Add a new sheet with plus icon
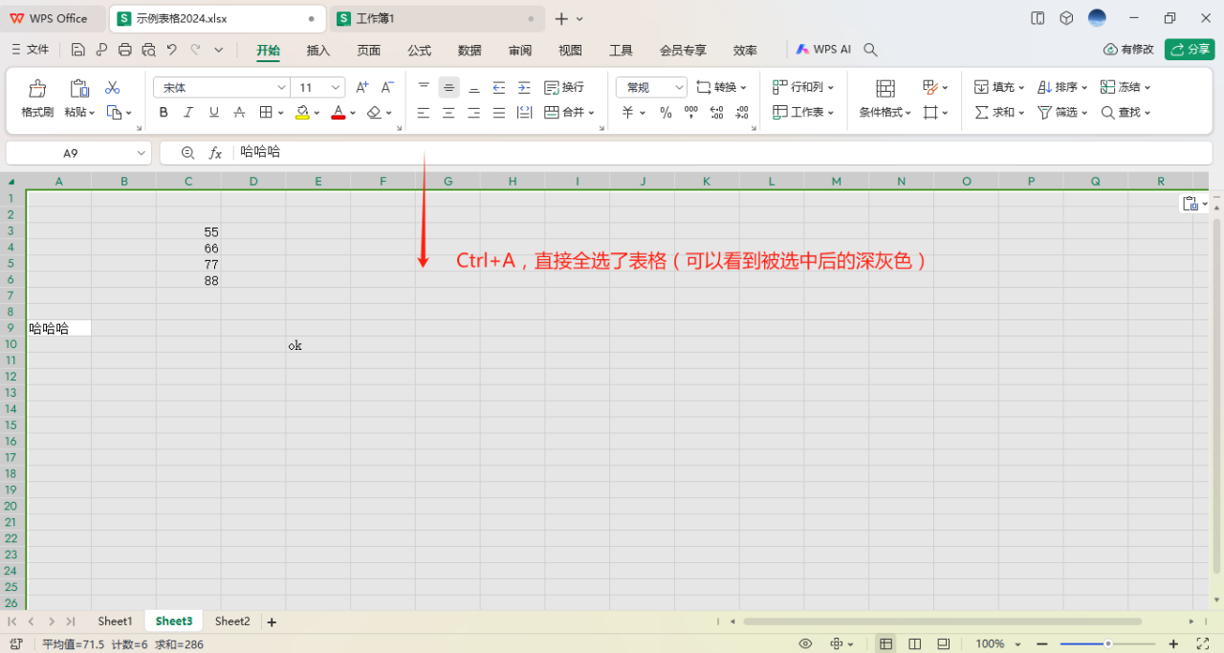1224x653 pixels. point(272,622)
